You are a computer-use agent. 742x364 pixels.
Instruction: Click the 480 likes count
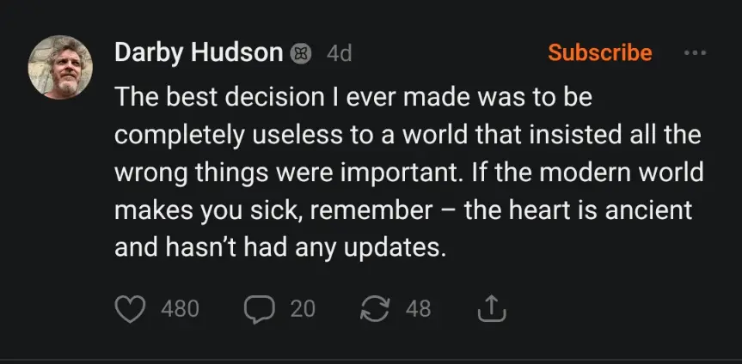(181, 309)
